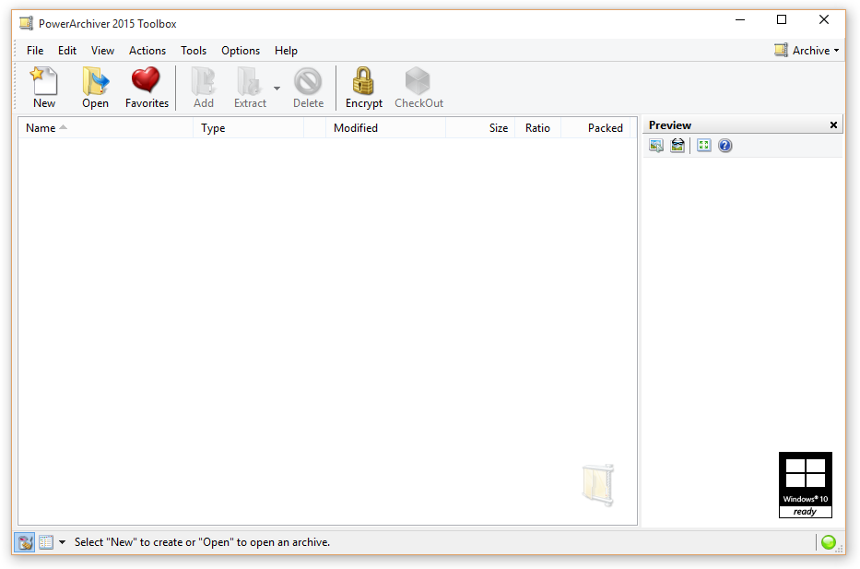Click the Delete toolbar icon
Viewport: 860px width, 569px height.
(308, 88)
